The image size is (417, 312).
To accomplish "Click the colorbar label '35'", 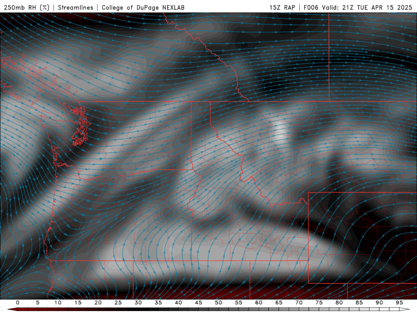I will (x=158, y=303).
